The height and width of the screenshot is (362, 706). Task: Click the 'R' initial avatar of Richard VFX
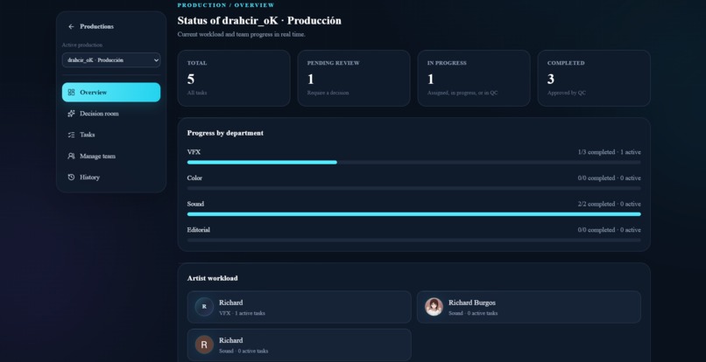point(204,307)
